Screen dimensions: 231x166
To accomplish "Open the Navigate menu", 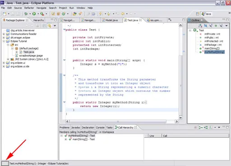I will (42, 8).
